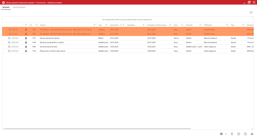
Task: Click the lock icon on task 1167
Action: pyautogui.click(x=26, y=38)
